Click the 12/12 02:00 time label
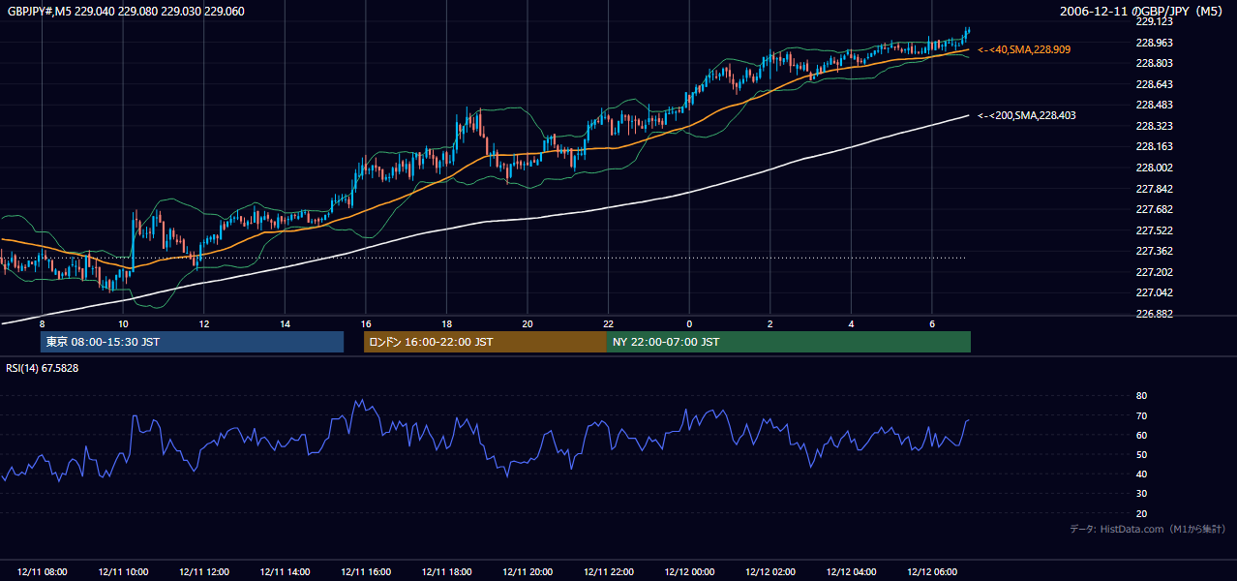This screenshot has height=581, width=1237. [x=769, y=572]
